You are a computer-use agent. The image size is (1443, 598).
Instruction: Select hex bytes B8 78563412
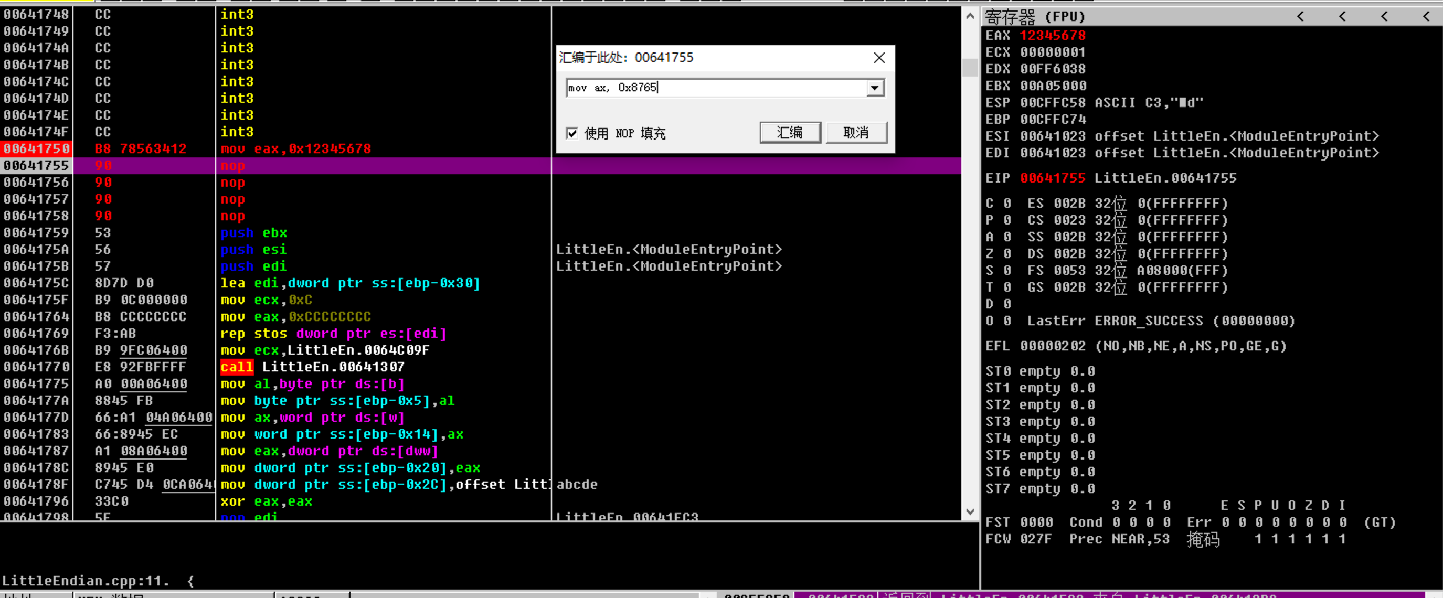point(140,149)
